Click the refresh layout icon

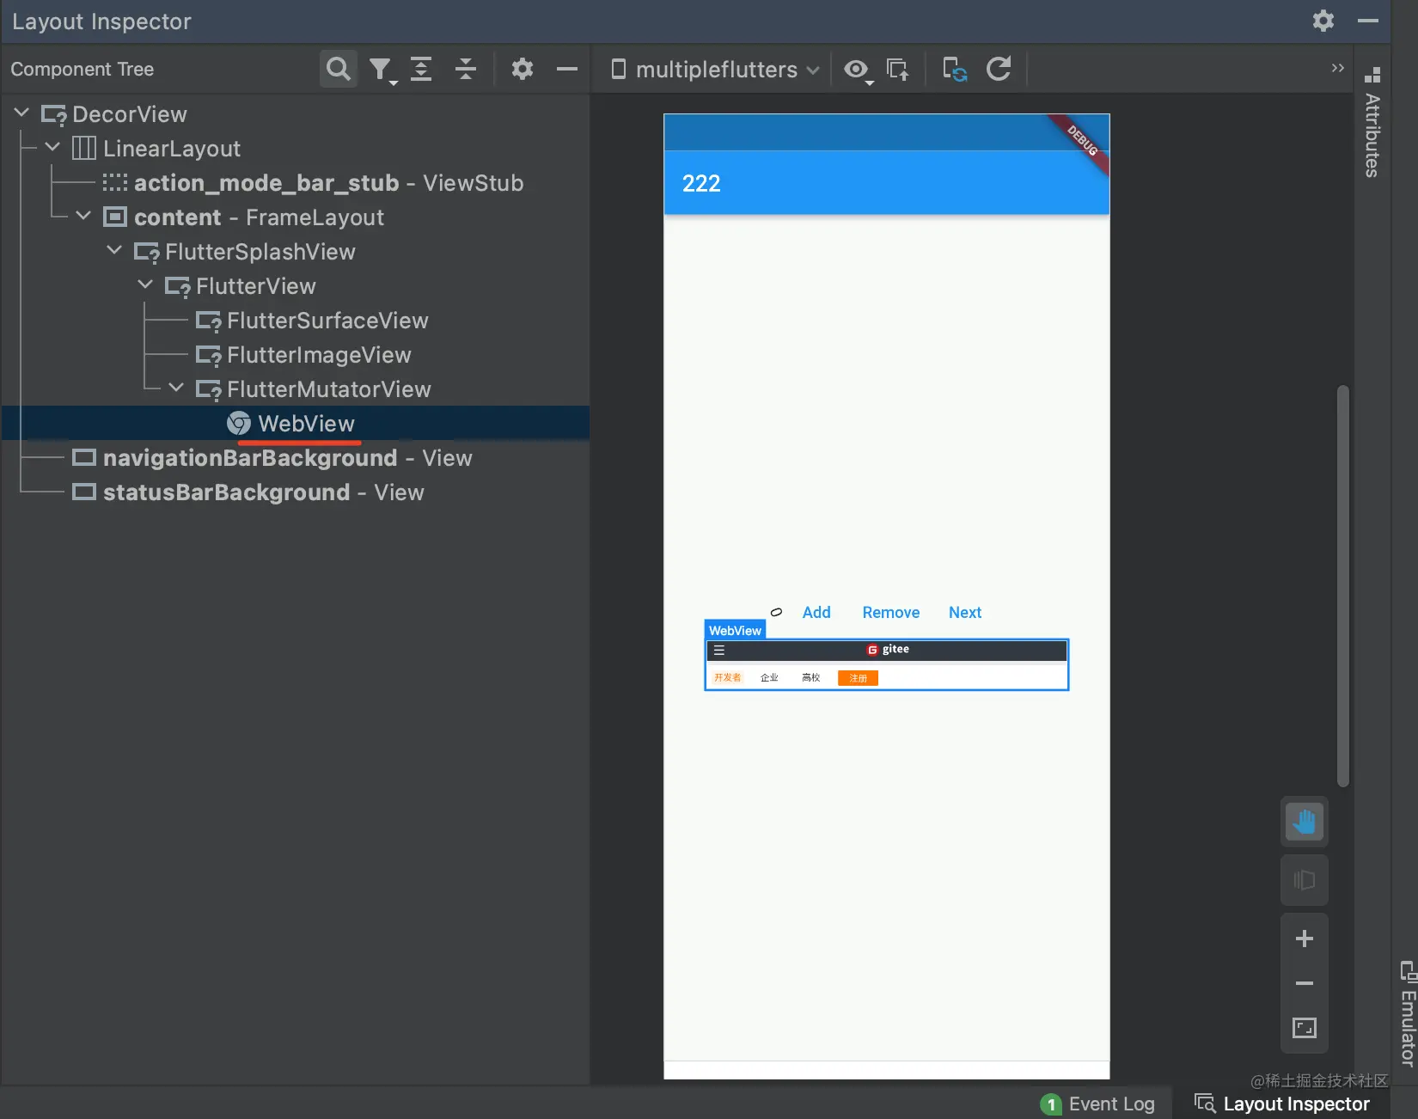tap(999, 69)
